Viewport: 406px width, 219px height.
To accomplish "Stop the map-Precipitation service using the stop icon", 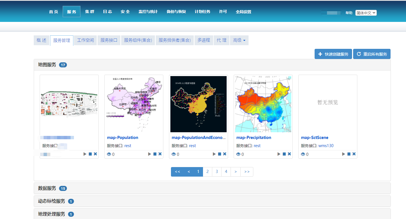I will point(284,154).
